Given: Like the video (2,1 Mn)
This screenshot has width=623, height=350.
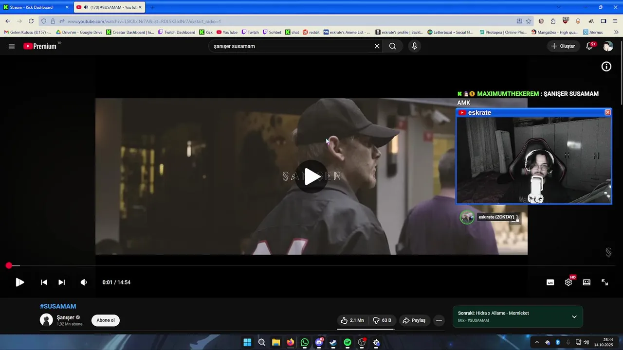Looking at the screenshot, I should [x=352, y=320].
